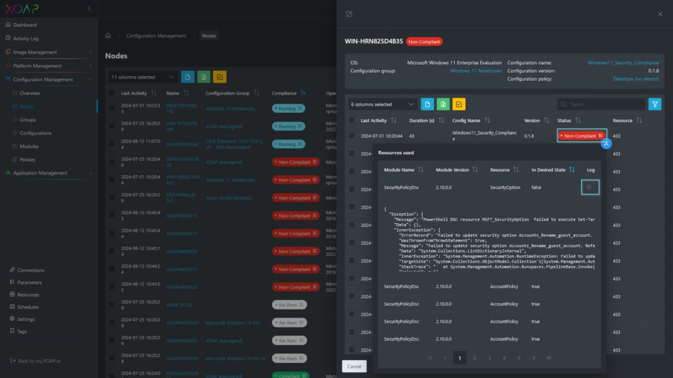Open Activity Log in the sidebar
Screen dimensions: 673x378
(26, 39)
